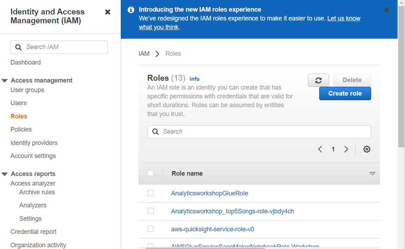Viewport: 405px width, 249px height.
Task: Click the magnifier icon in roles search
Action: click(155, 132)
